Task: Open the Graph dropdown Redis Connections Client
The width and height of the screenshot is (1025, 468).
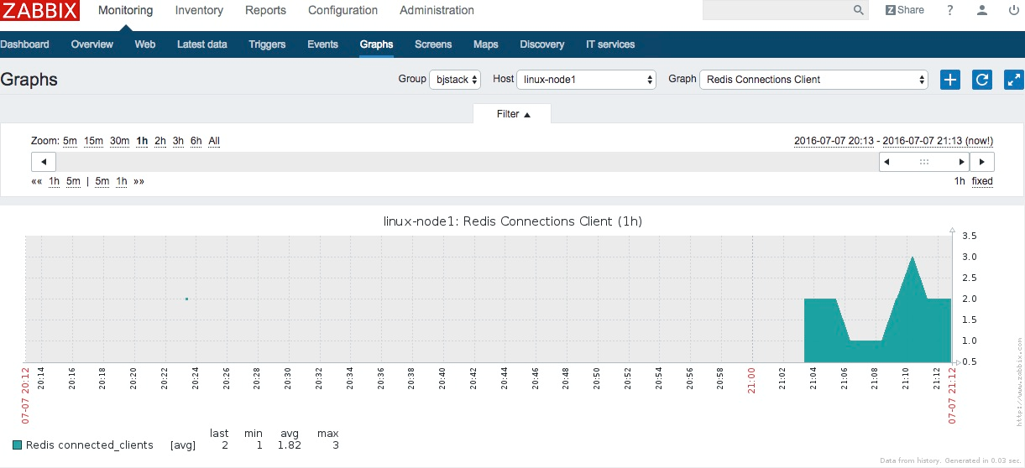Action: click(x=813, y=80)
